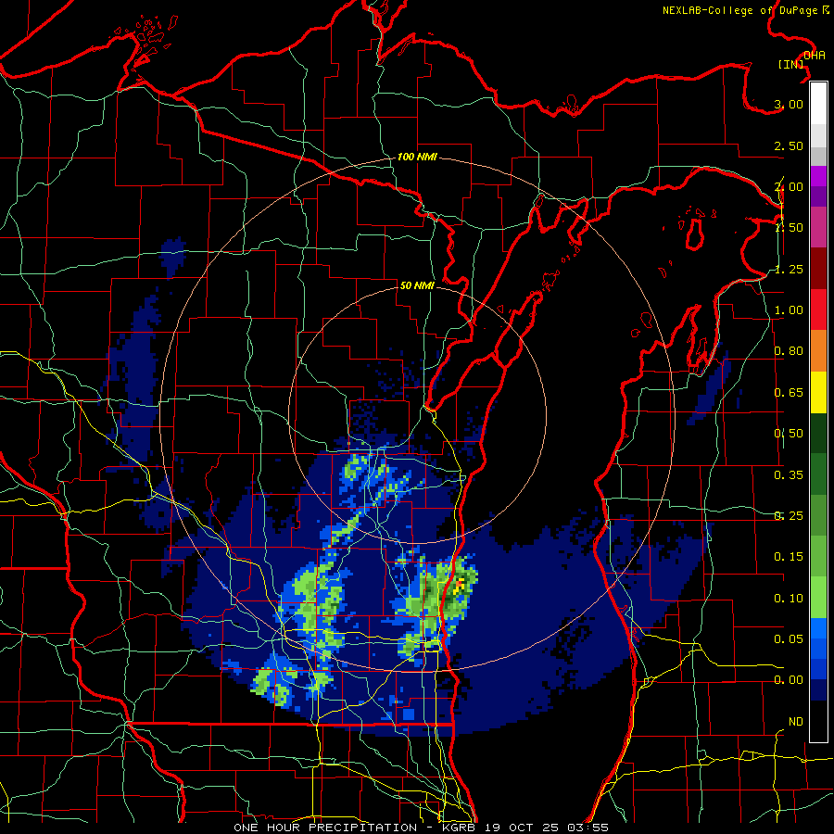The image size is (834, 834).
Task: Click the '0.00' scale label
Action: coord(789,680)
